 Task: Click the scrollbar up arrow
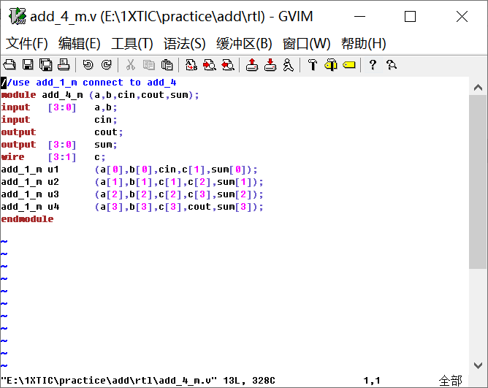tap(478, 88)
